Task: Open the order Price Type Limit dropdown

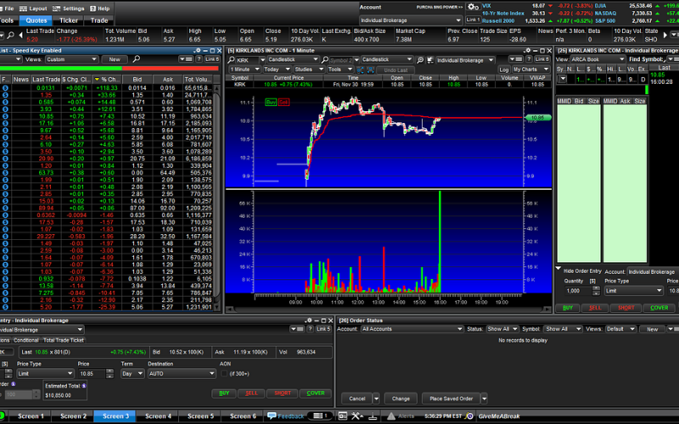Action: [x=45, y=373]
